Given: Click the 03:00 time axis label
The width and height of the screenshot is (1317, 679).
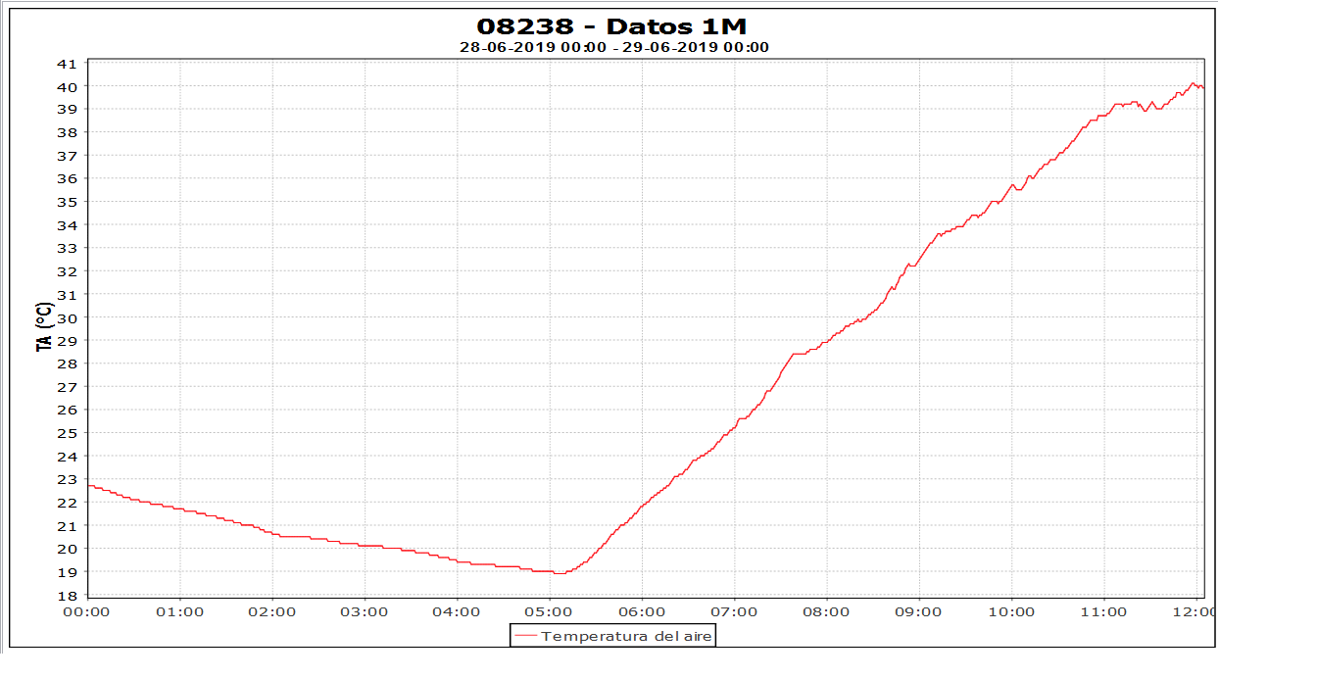Looking at the screenshot, I should click(365, 612).
